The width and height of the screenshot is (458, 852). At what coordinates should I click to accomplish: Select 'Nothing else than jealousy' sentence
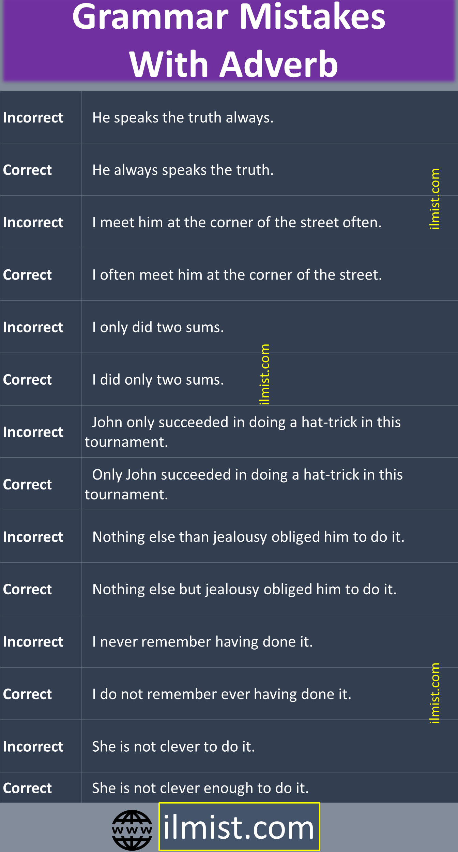248,537
